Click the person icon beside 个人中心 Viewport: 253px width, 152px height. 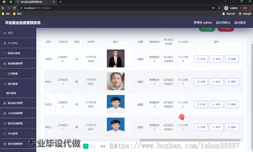click(x=5, y=43)
